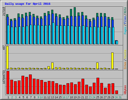This screenshot has width=128, height=100.
Task: Click day 19 on the date axis
Action: coord(75,97)
